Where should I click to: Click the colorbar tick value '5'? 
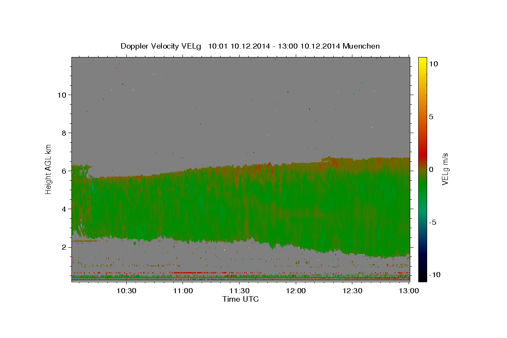pos(431,117)
